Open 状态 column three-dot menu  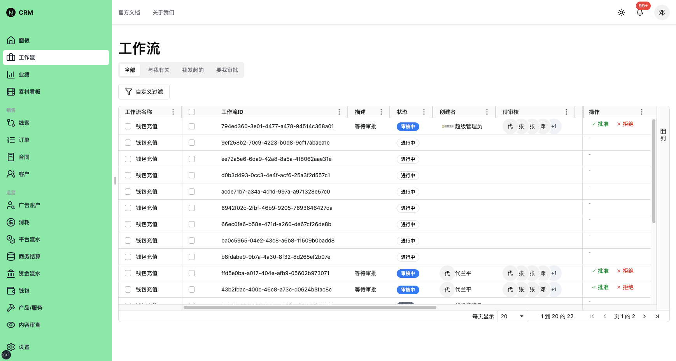click(424, 112)
